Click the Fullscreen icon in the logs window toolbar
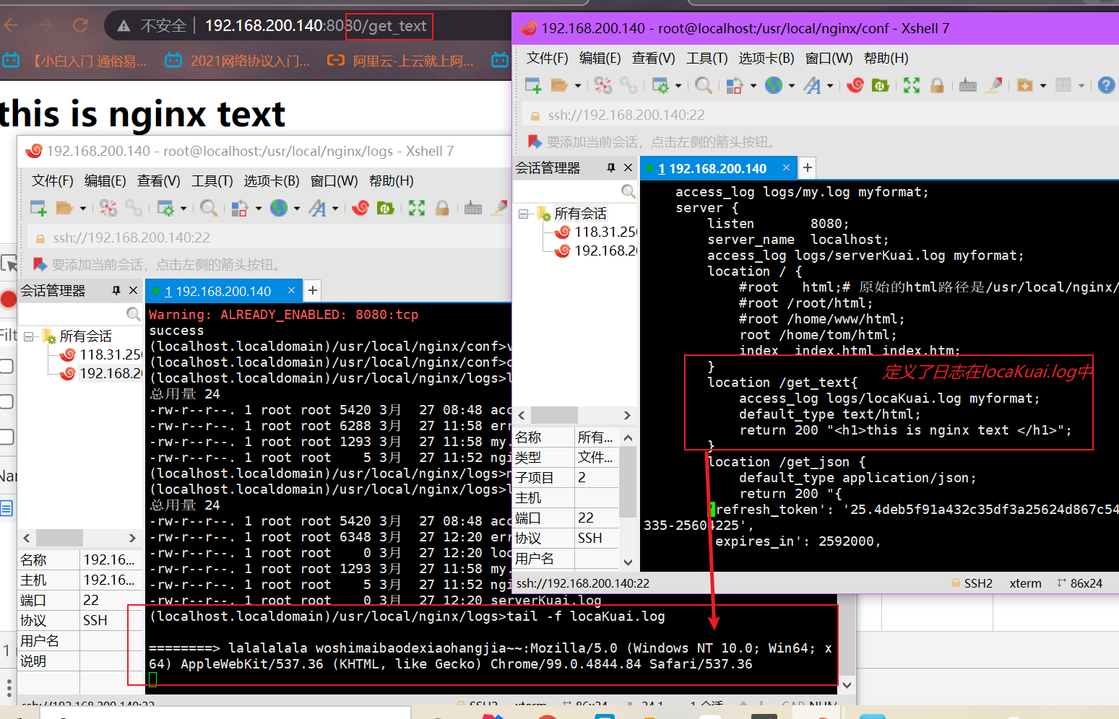Image resolution: width=1119 pixels, height=719 pixels. pyautogui.click(x=417, y=209)
